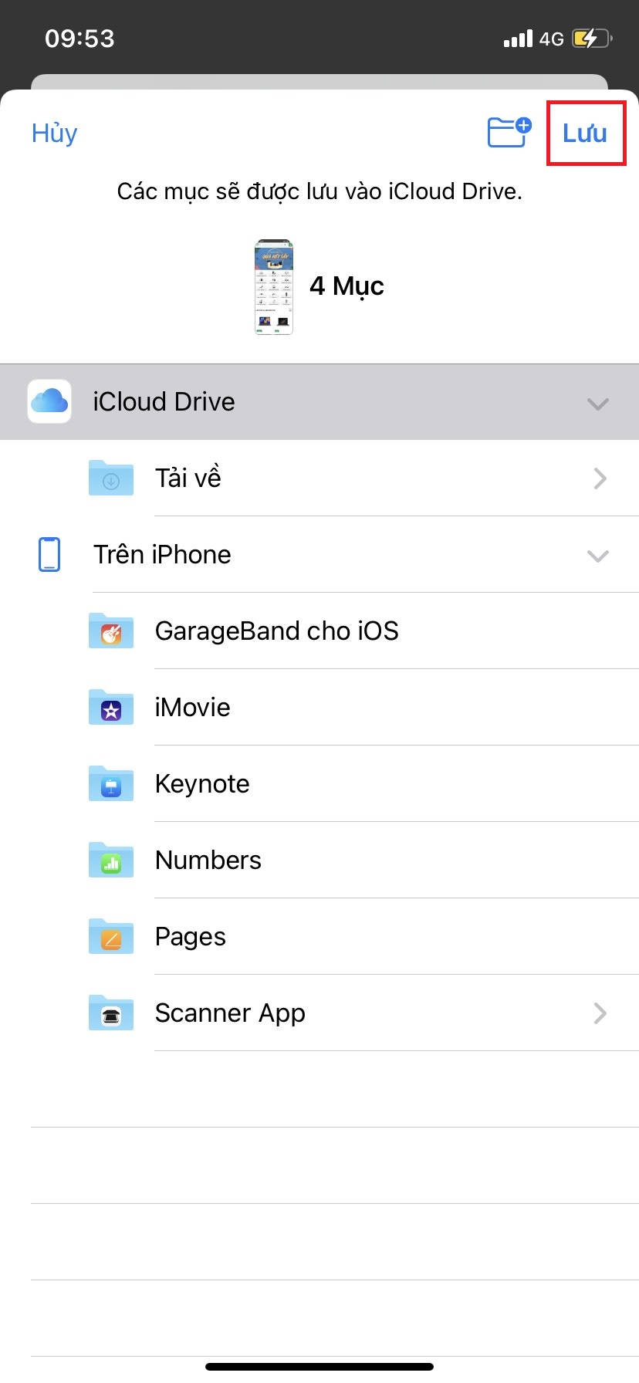Tap the battery charging indicator
The width and height of the screenshot is (639, 1383).
(x=592, y=38)
